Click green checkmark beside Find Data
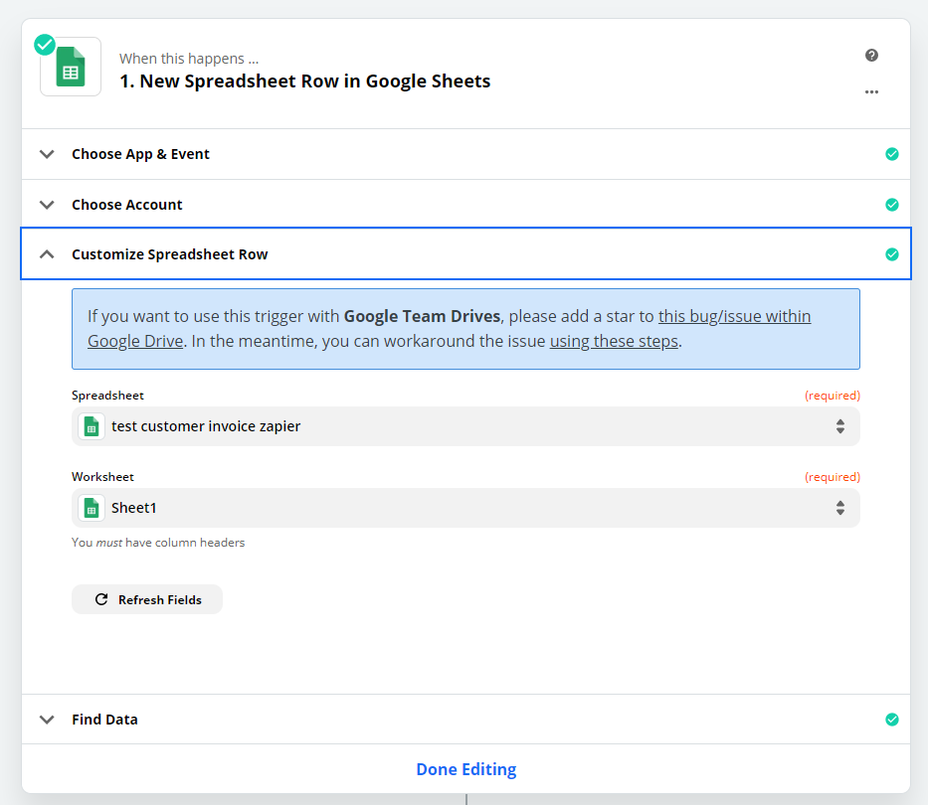 891,720
